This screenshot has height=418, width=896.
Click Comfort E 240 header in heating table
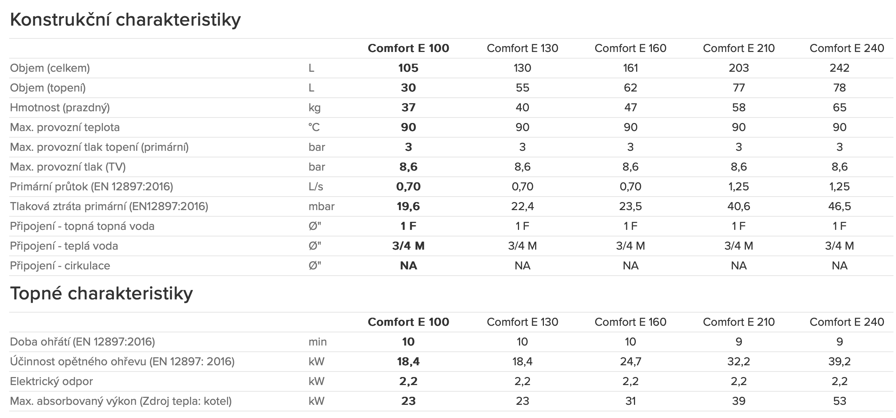point(847,322)
